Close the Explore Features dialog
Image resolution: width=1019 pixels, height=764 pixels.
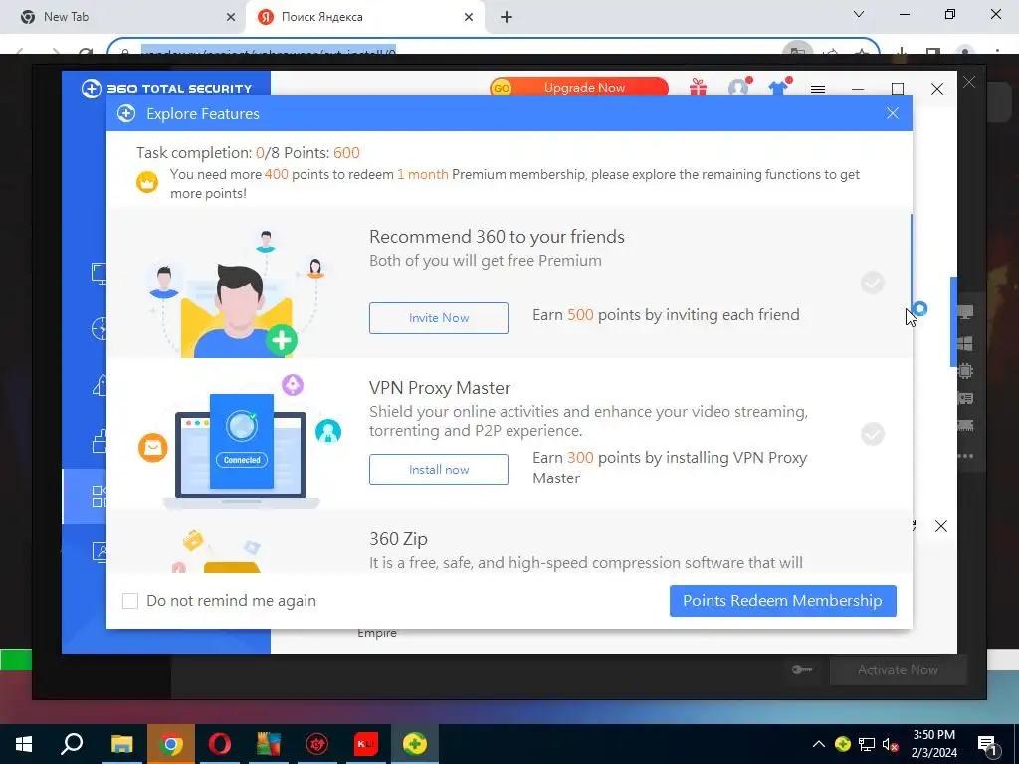tap(893, 113)
